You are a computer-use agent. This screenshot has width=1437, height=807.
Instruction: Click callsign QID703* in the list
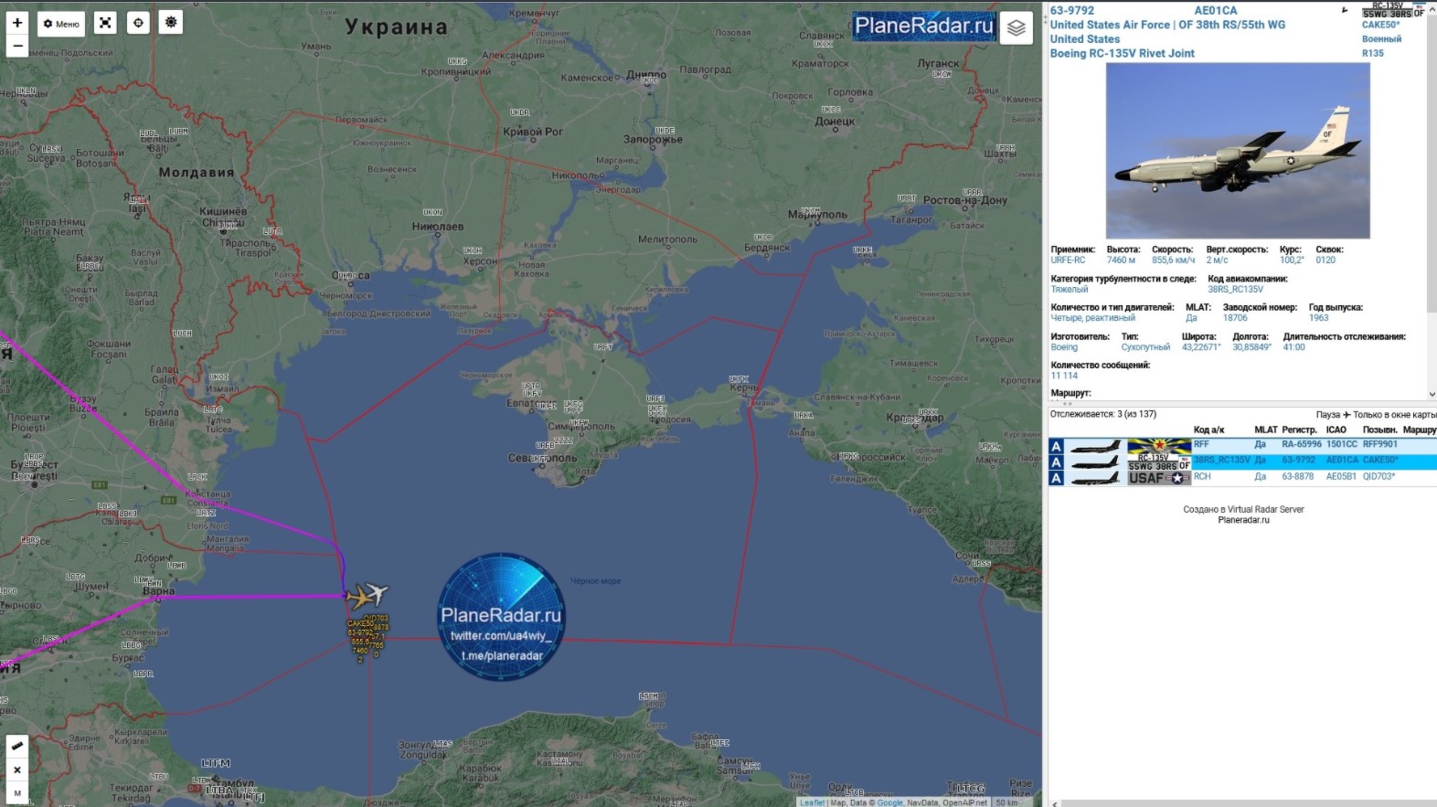pyautogui.click(x=1379, y=476)
